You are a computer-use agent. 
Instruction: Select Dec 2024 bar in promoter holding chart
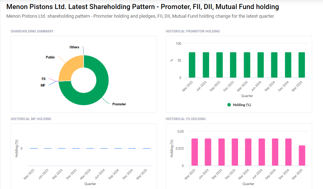pos(288,65)
